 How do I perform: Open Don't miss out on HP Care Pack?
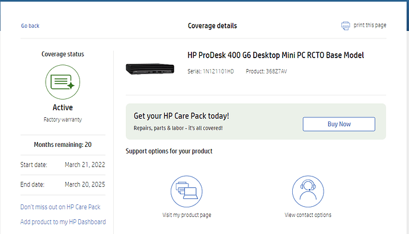60,207
